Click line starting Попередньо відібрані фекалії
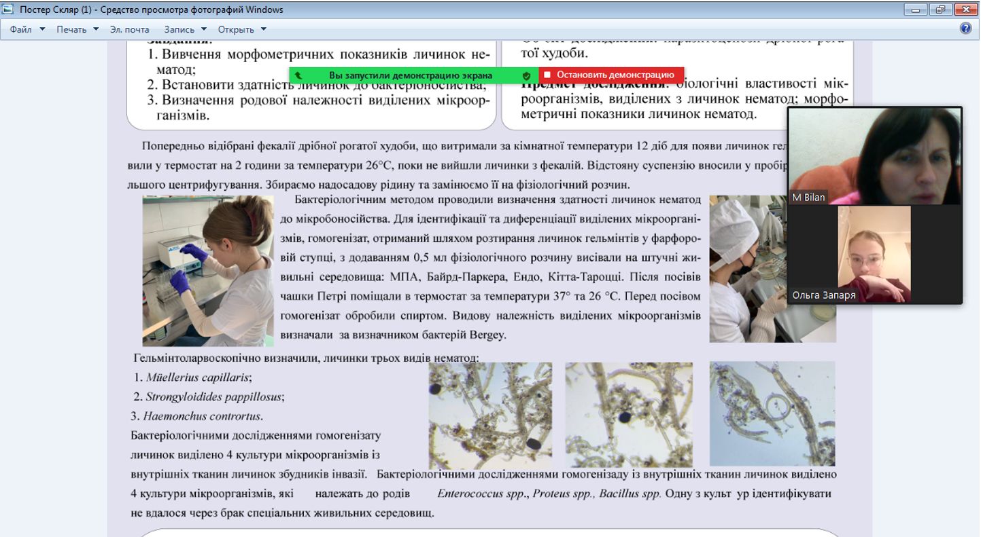The image size is (981, 537). [464, 146]
